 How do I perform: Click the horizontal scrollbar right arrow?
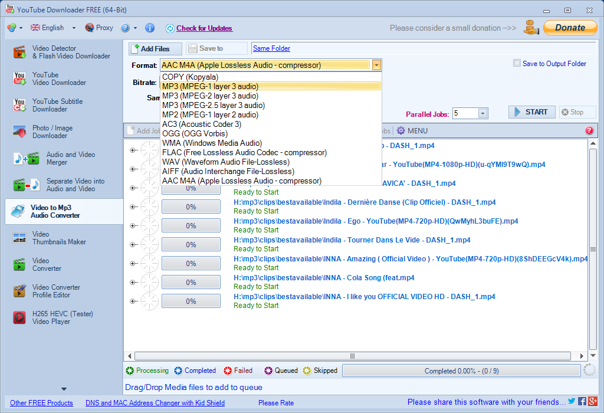point(582,356)
